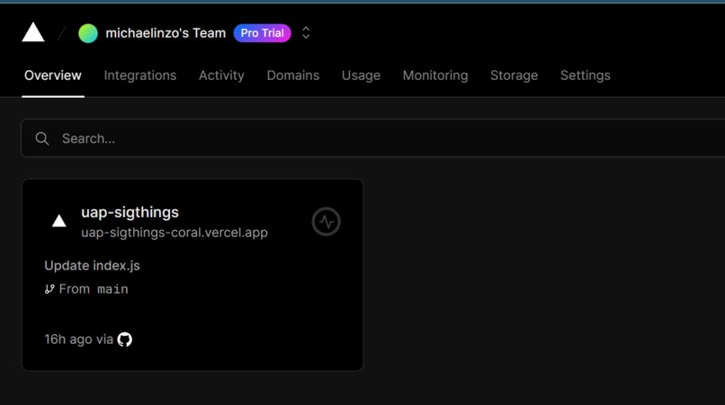Click the search magnifier icon

tap(42, 138)
